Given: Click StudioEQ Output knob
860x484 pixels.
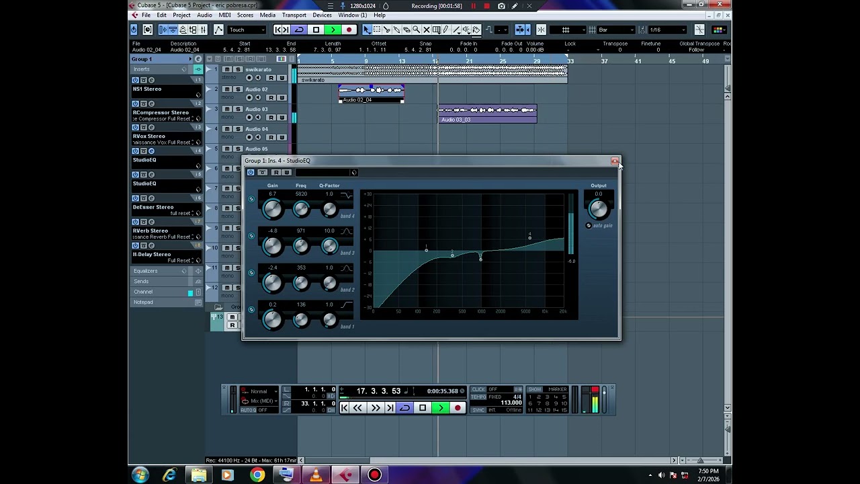Looking at the screenshot, I should coord(598,210).
